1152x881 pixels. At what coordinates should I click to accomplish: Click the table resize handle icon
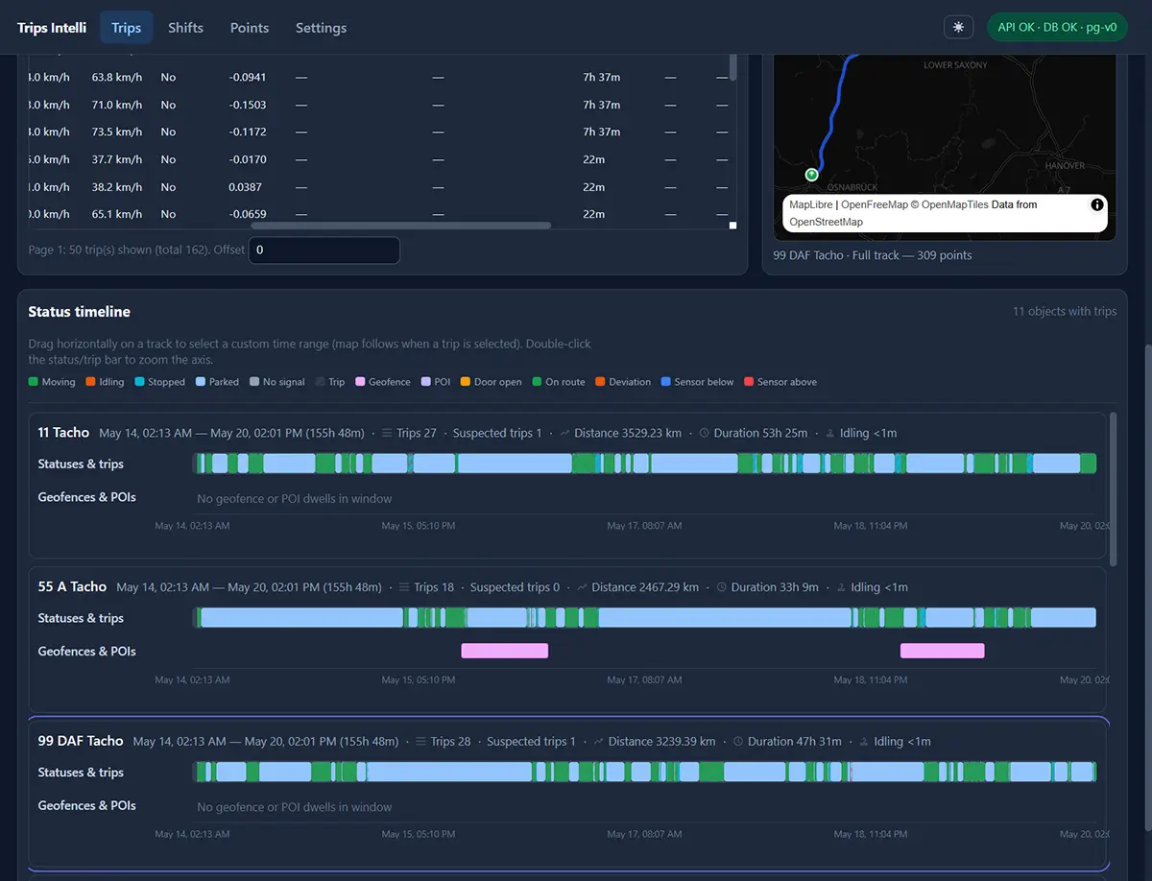pos(732,226)
